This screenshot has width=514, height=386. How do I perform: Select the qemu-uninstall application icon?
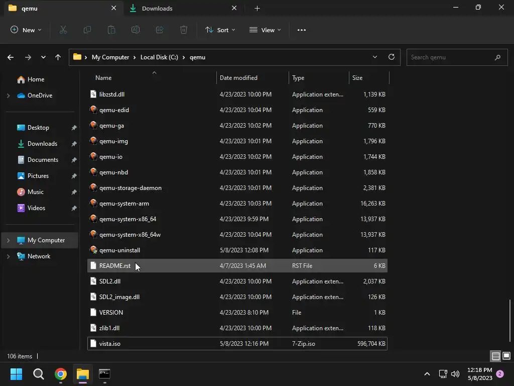click(x=93, y=249)
